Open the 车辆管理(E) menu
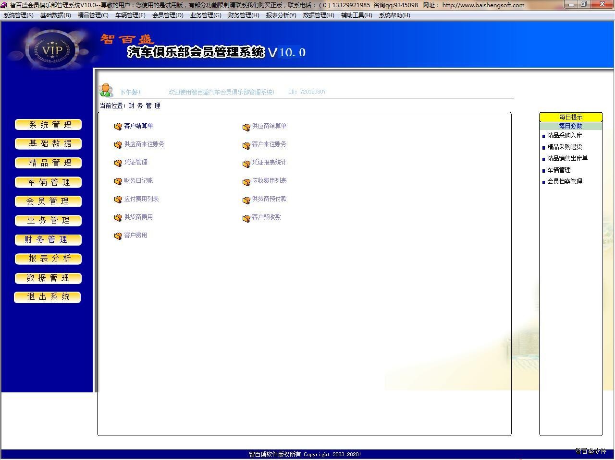Viewport: 615px width, 460px height. (x=130, y=15)
